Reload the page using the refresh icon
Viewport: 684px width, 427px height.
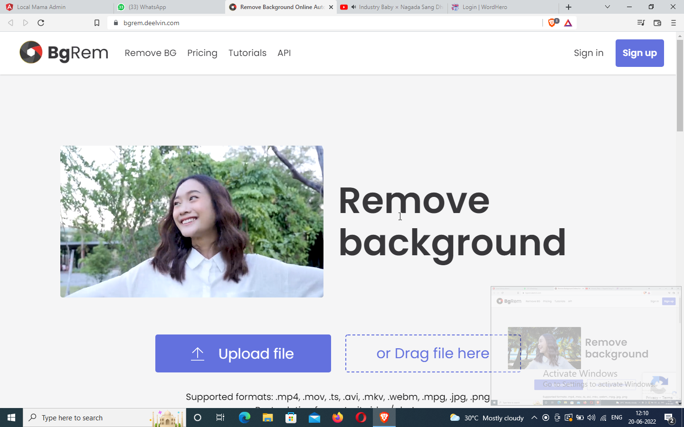[x=41, y=23]
